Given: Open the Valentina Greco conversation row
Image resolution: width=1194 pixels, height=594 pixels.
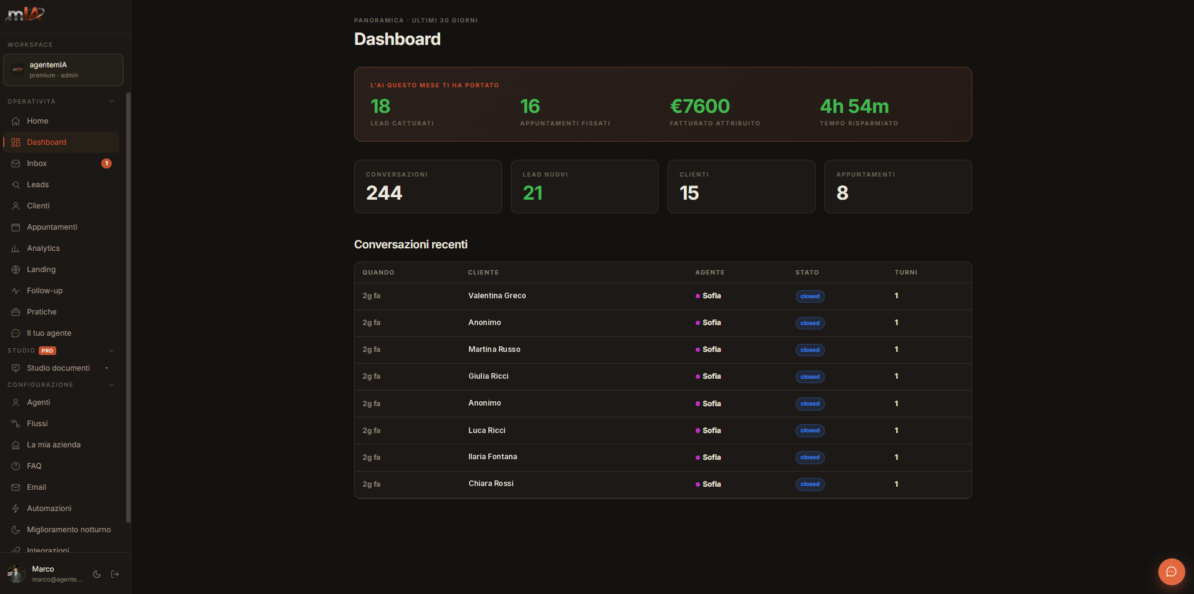Looking at the screenshot, I should [663, 296].
